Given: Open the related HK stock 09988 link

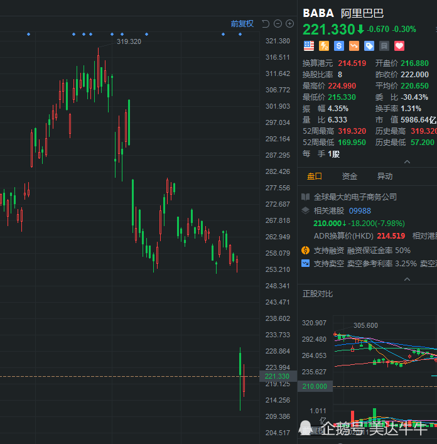Looking at the screenshot, I should point(360,211).
